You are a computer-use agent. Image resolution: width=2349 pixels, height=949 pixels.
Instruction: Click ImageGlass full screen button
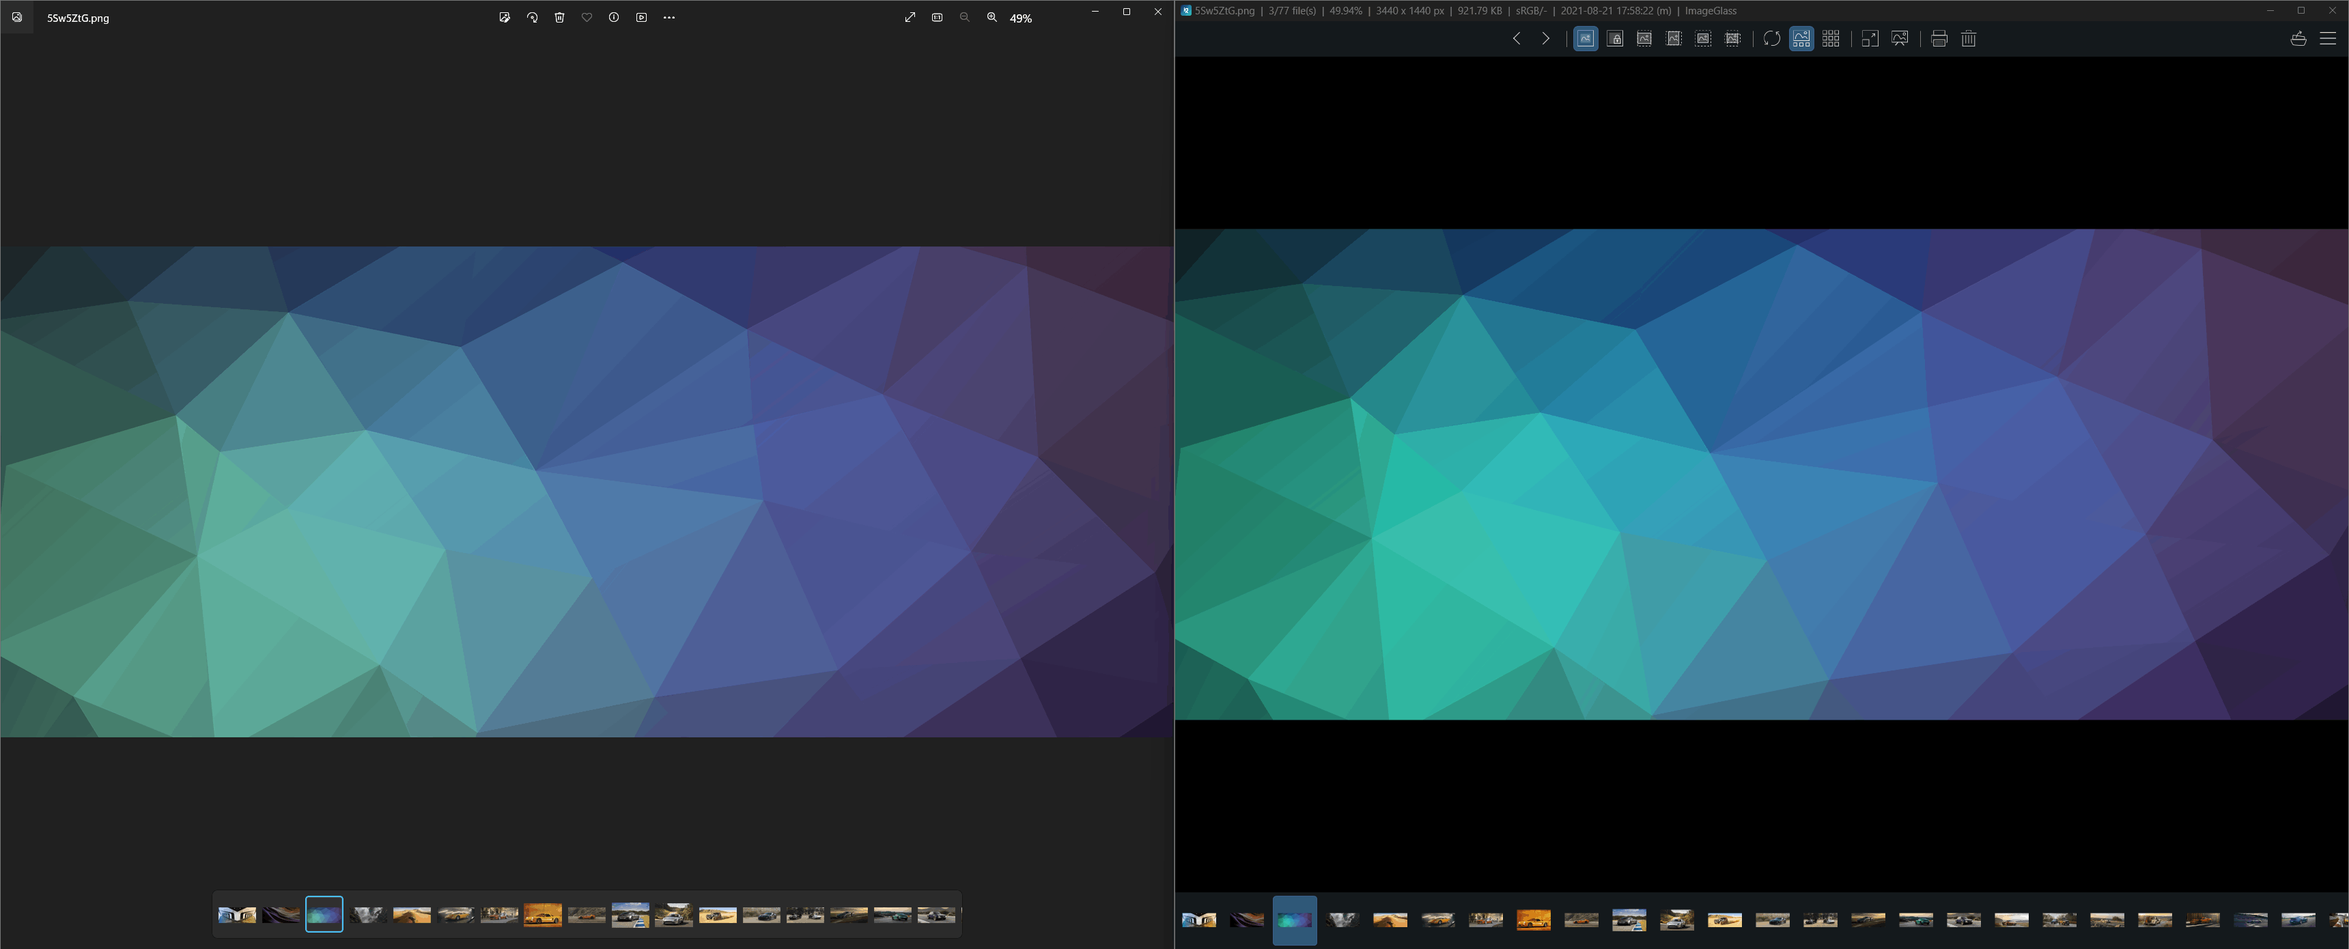(1870, 38)
